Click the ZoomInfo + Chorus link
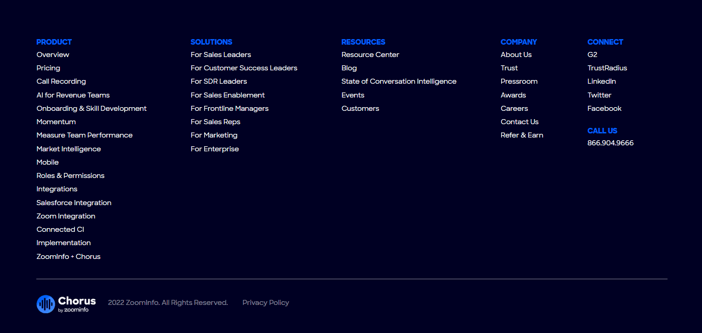The image size is (702, 333). click(x=68, y=257)
